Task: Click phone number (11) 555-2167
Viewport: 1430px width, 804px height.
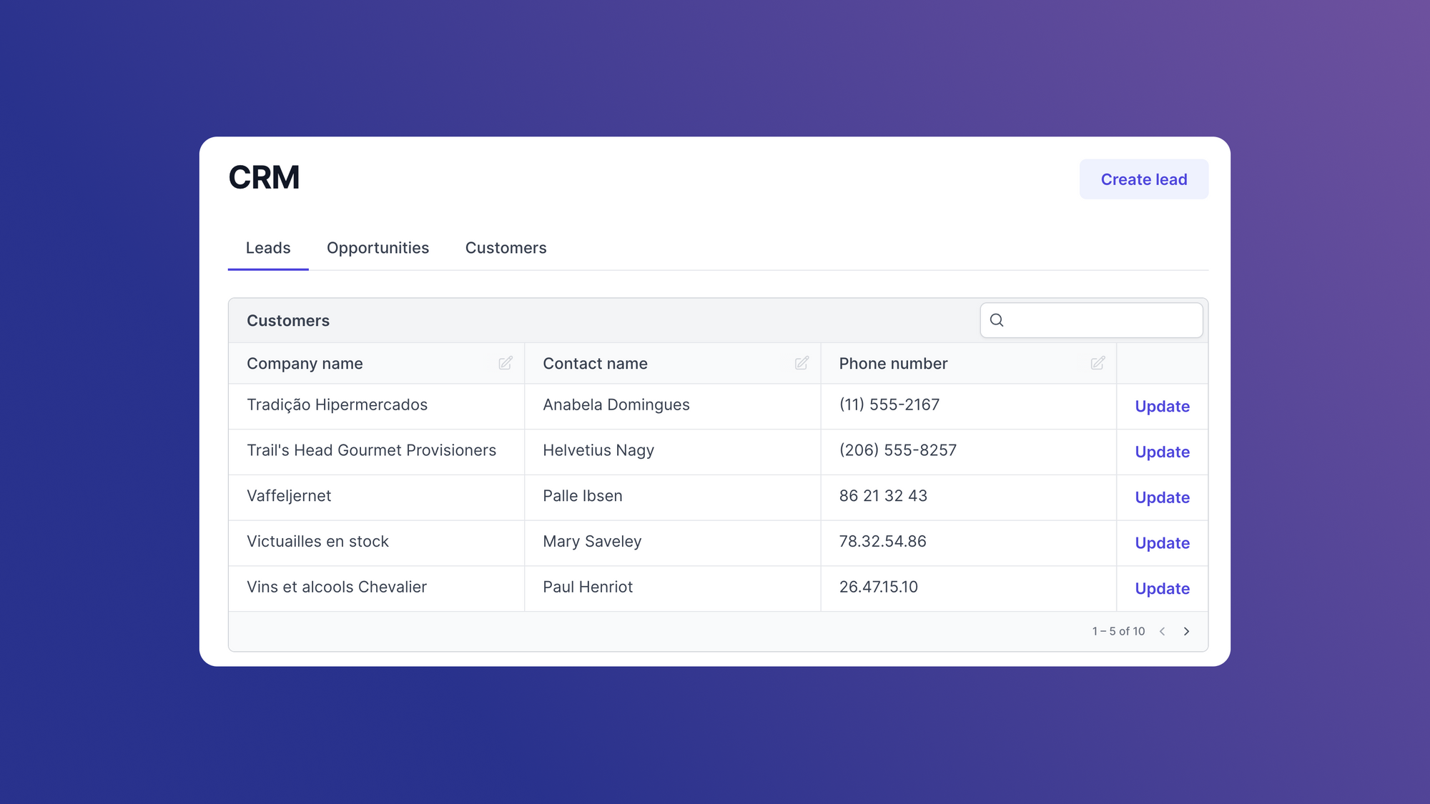Action: click(x=889, y=405)
